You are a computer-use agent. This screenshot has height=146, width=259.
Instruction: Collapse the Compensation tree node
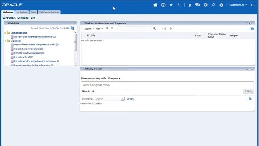click(5, 33)
